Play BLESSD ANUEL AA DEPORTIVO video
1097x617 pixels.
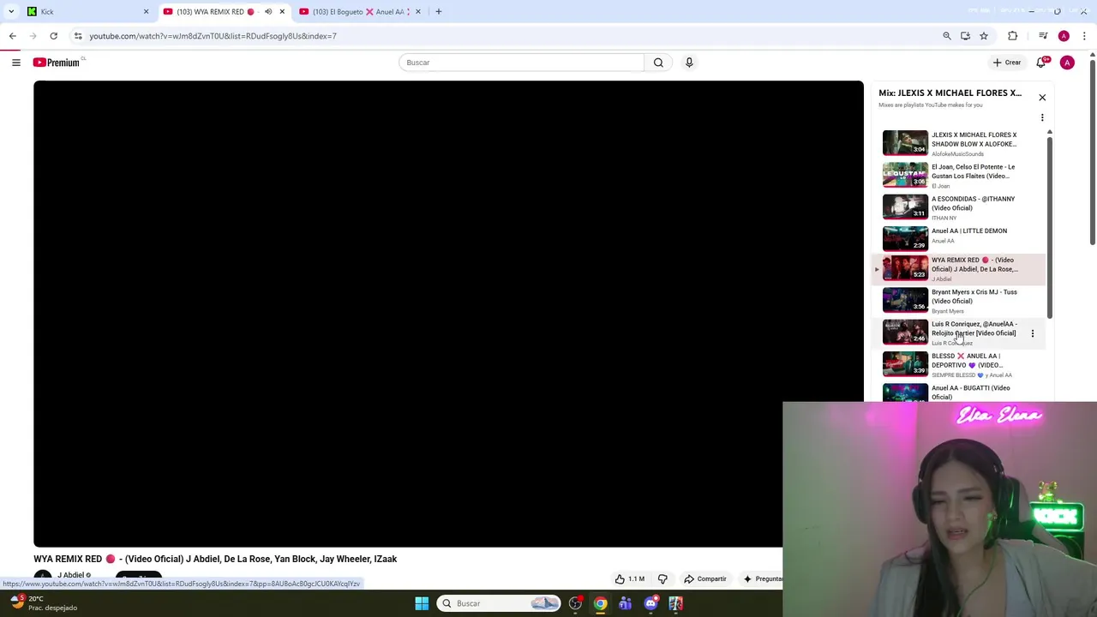958,364
